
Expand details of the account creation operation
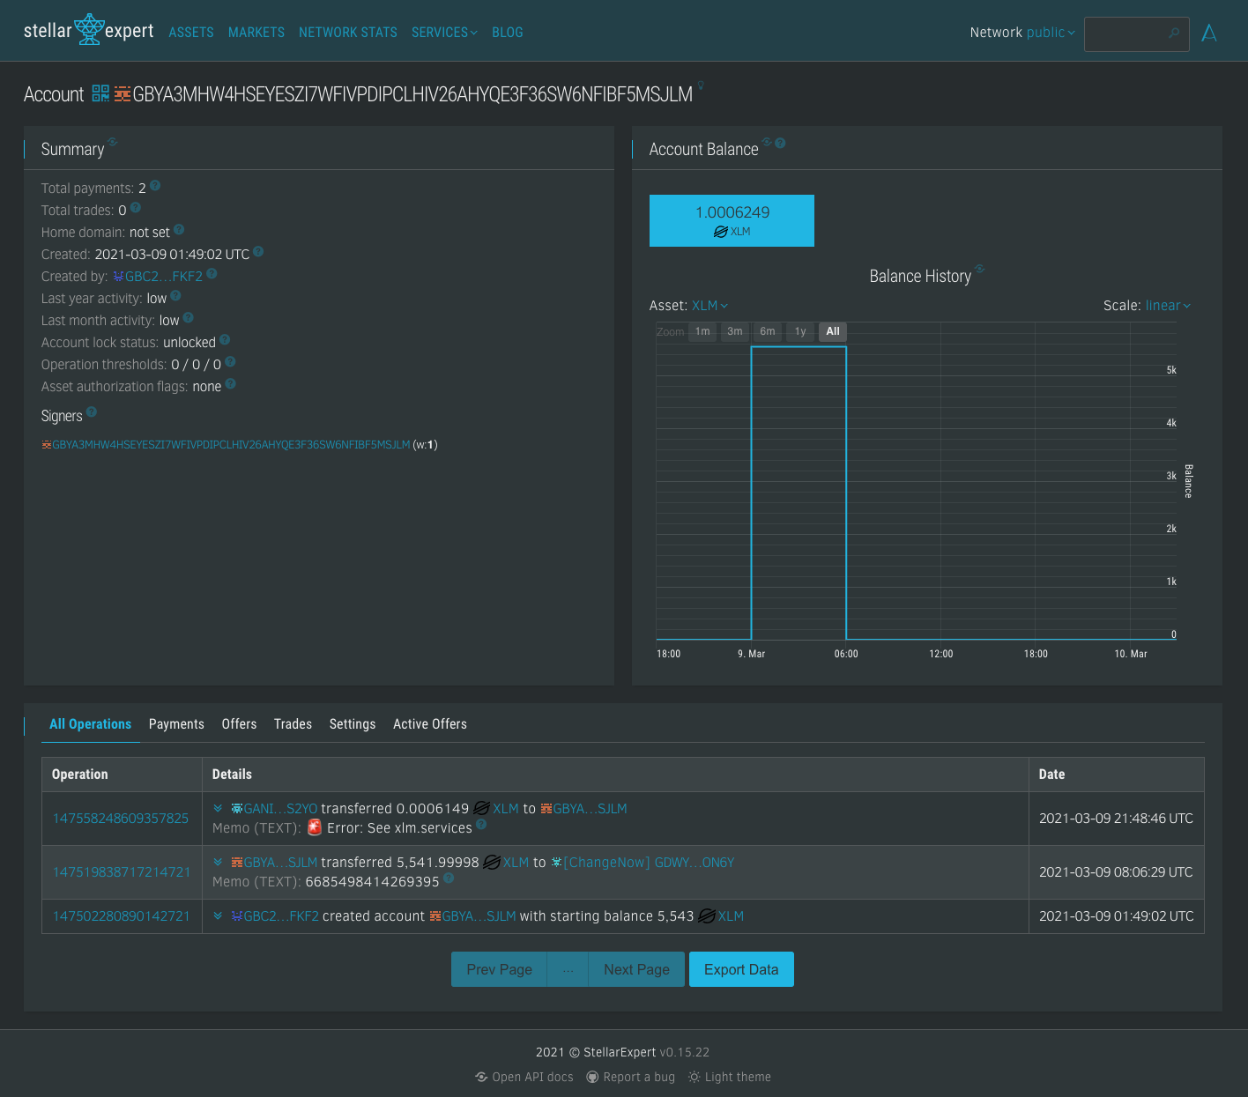pos(218,915)
